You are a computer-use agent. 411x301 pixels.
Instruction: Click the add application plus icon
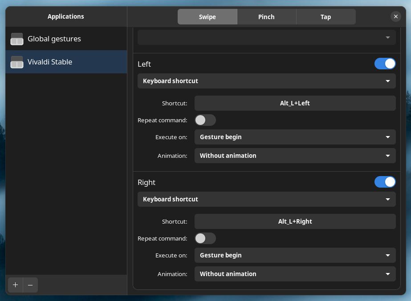click(x=15, y=285)
